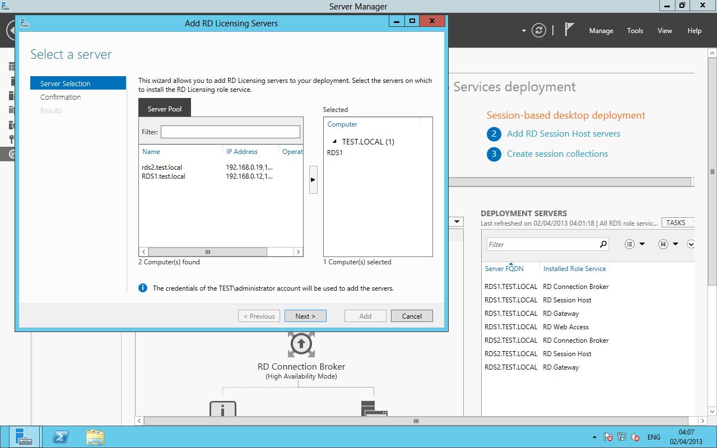Click the magnifier icon in Deployment Servers filter
Viewport: 717px width, 448px height.
603,244
